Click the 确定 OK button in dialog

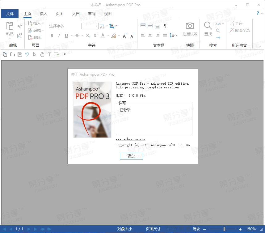pos(131,156)
